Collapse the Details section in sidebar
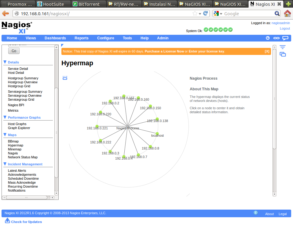 (x=5, y=62)
